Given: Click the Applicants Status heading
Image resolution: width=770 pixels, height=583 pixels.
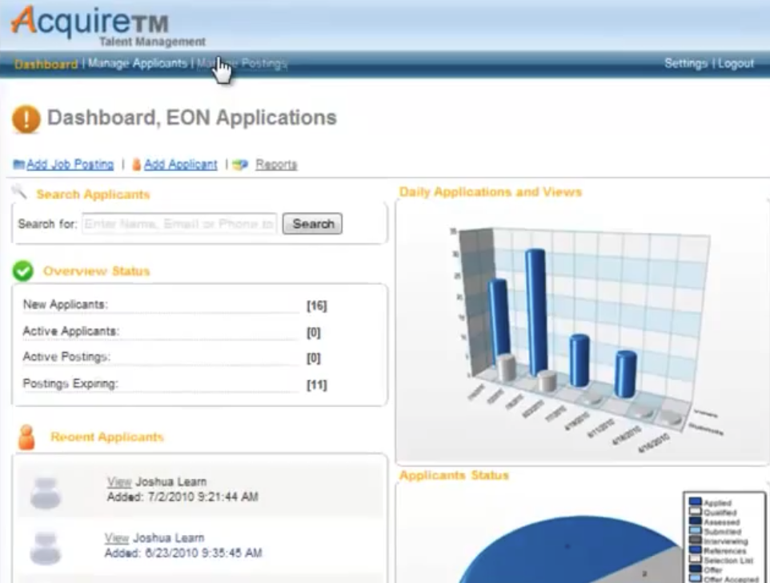Looking at the screenshot, I should [x=454, y=475].
